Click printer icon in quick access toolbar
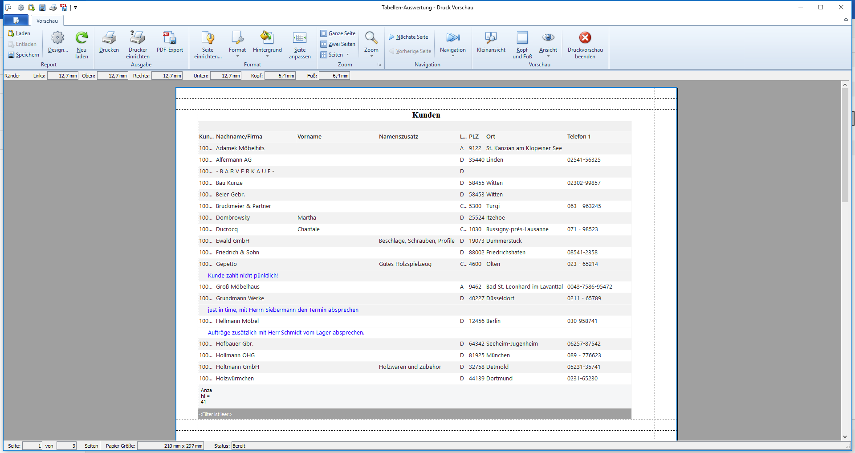 [x=53, y=8]
